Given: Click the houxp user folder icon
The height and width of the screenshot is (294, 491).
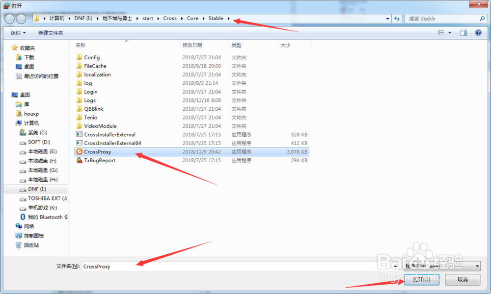Looking at the screenshot, I should click(19, 114).
